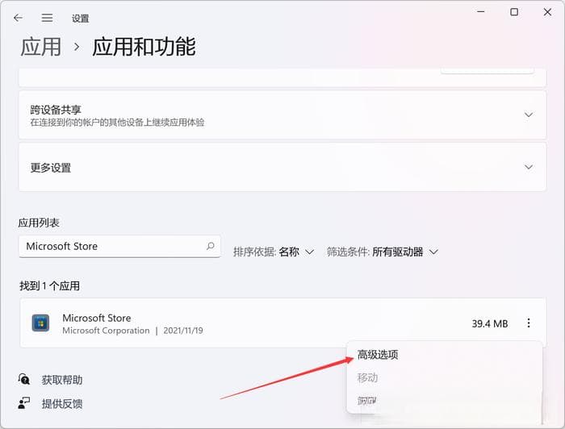Click the 应用 breadcrumb link
565x429 pixels.
[40, 47]
